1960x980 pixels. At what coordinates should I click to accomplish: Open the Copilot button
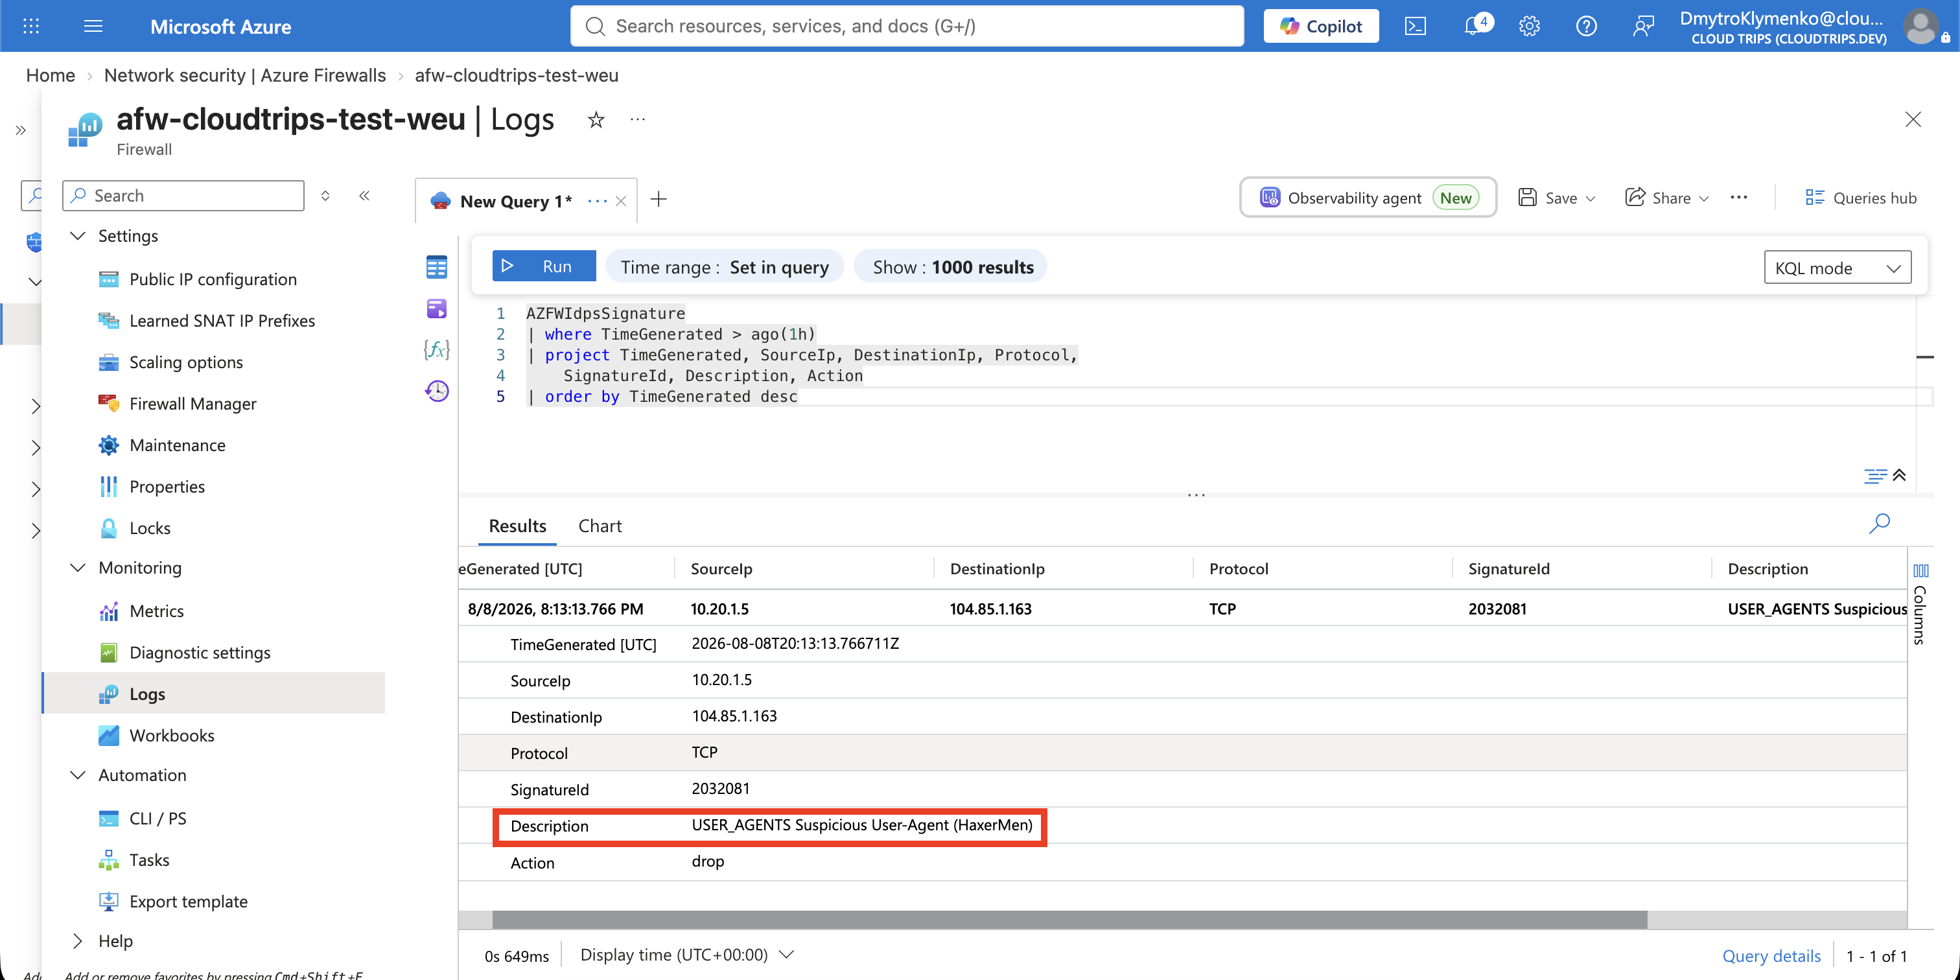pos(1321,26)
